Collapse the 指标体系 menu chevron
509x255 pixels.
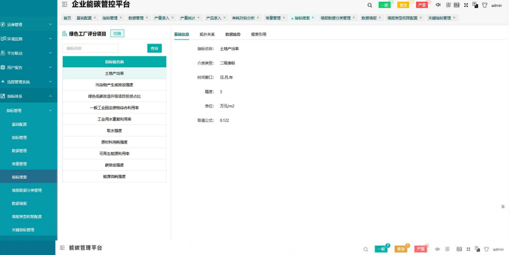[x=51, y=96]
